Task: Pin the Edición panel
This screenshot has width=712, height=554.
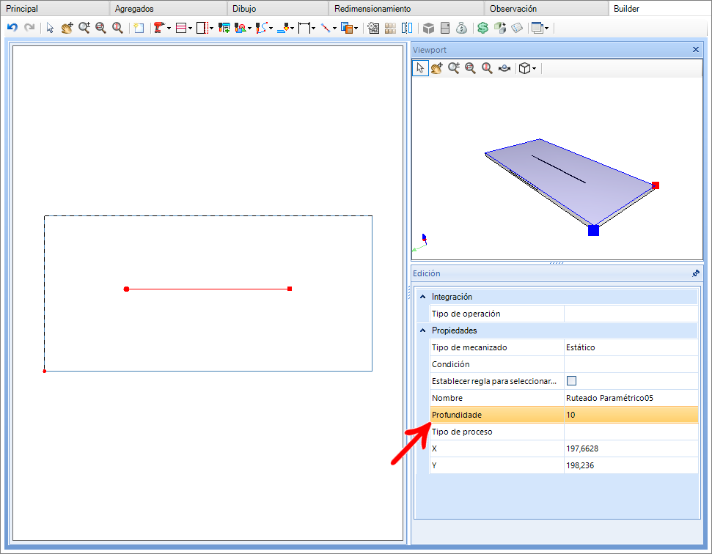Action: click(x=696, y=273)
